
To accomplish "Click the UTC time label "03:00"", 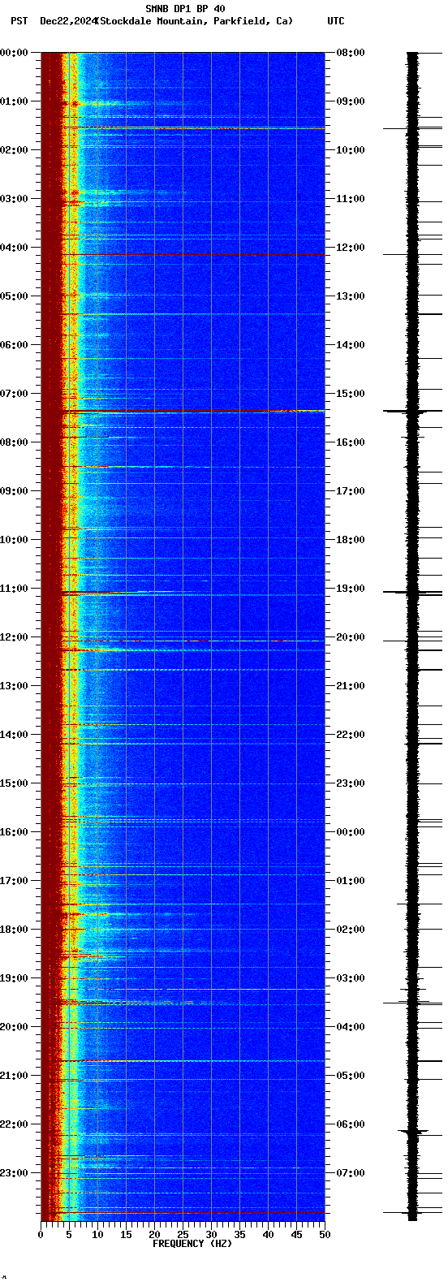I will [351, 978].
